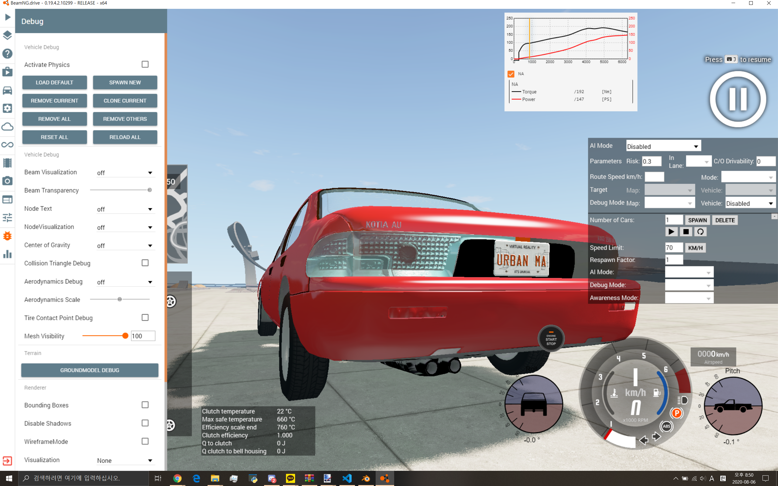
Task: Open Google Chrome from taskbar
Action: [177, 479]
